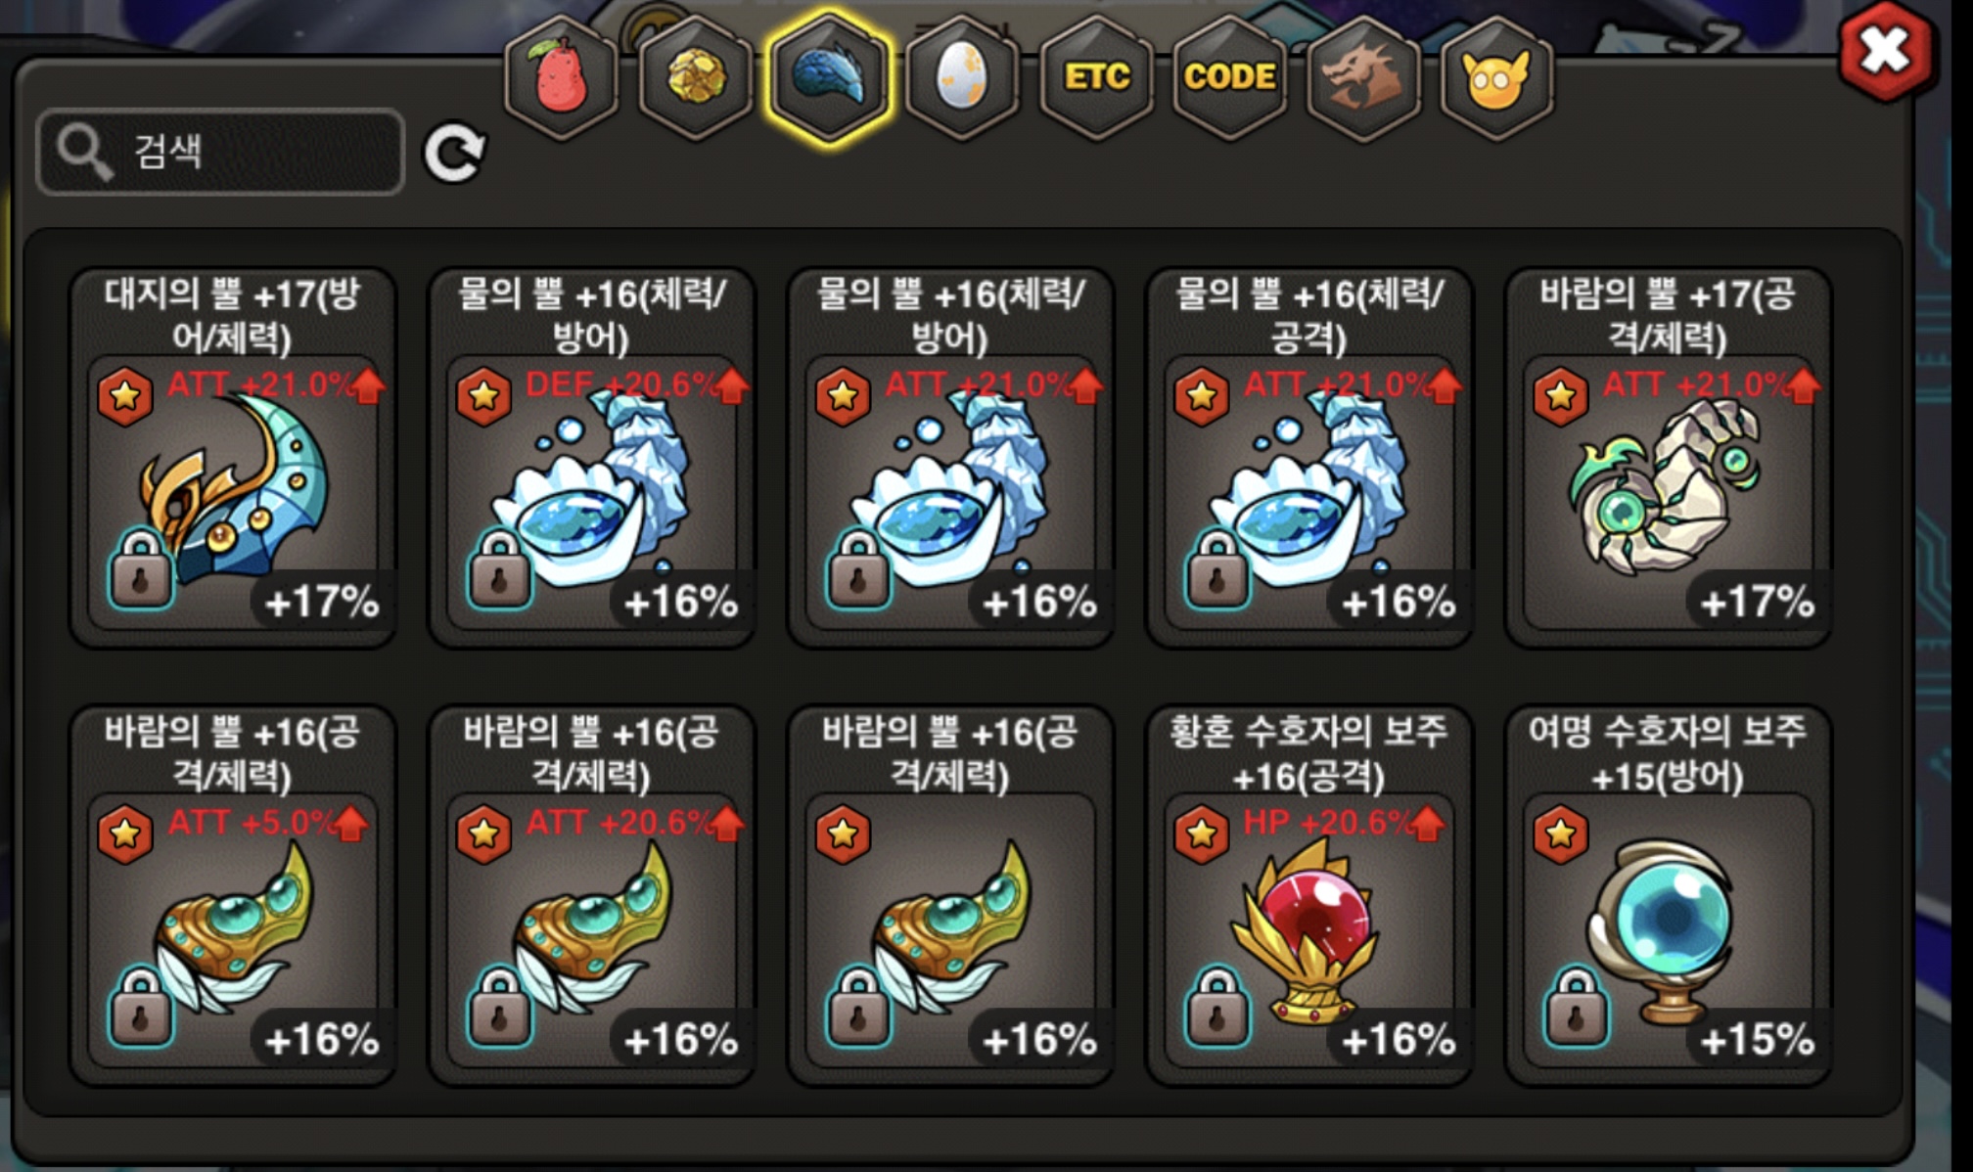Image resolution: width=1973 pixels, height=1172 pixels.
Task: Open the yellow cat face category
Action: tap(1496, 76)
